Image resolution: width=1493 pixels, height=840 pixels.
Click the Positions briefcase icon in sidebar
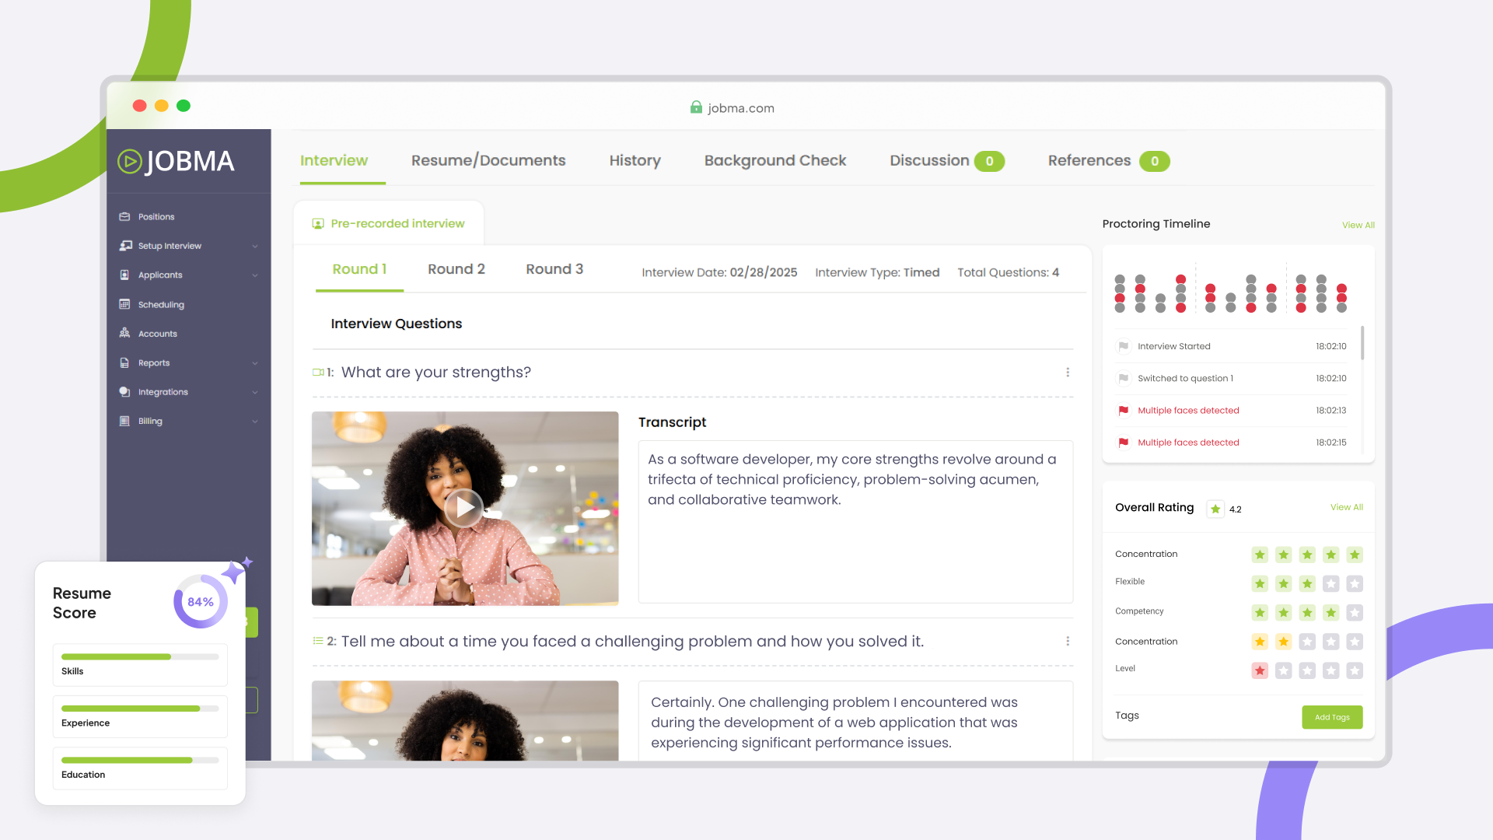pyautogui.click(x=124, y=217)
